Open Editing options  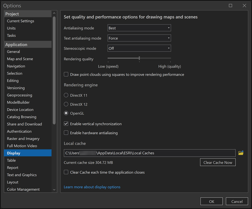click(13, 81)
